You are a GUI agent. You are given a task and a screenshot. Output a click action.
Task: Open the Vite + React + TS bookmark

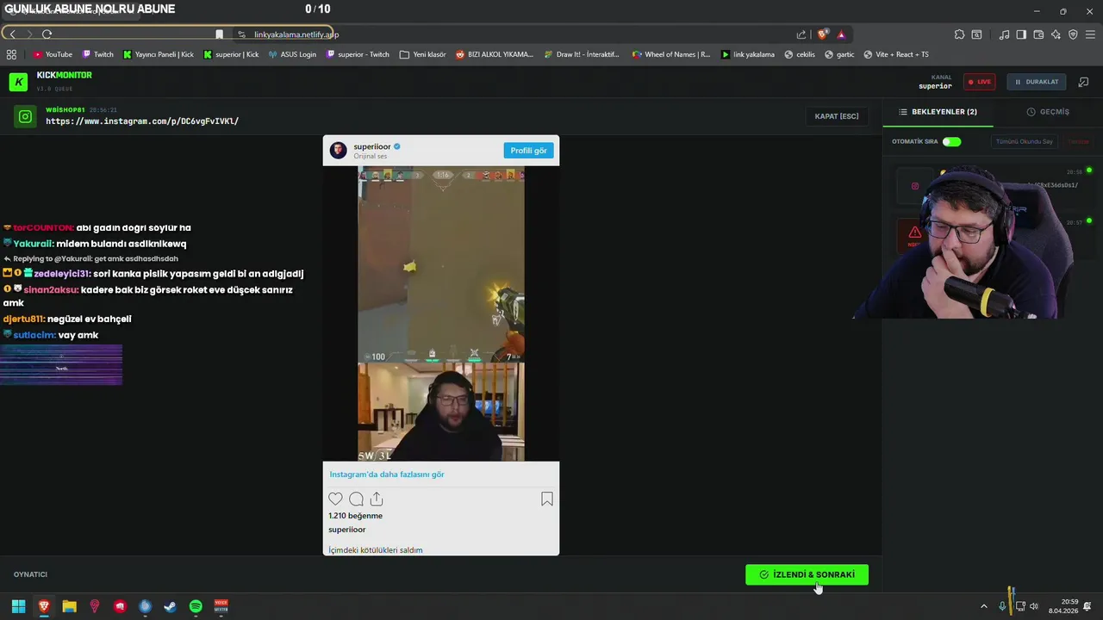click(895, 54)
